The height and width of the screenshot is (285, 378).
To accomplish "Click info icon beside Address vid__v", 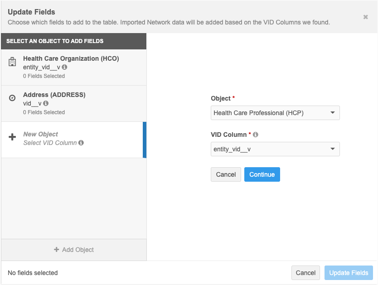I will (46, 103).
